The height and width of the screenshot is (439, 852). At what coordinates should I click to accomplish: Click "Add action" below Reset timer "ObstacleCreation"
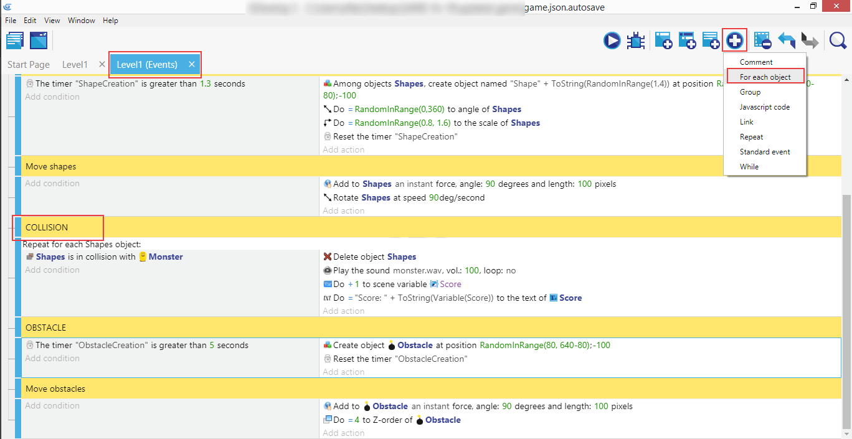point(343,372)
